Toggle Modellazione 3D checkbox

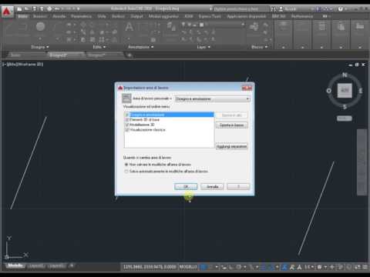click(x=127, y=125)
